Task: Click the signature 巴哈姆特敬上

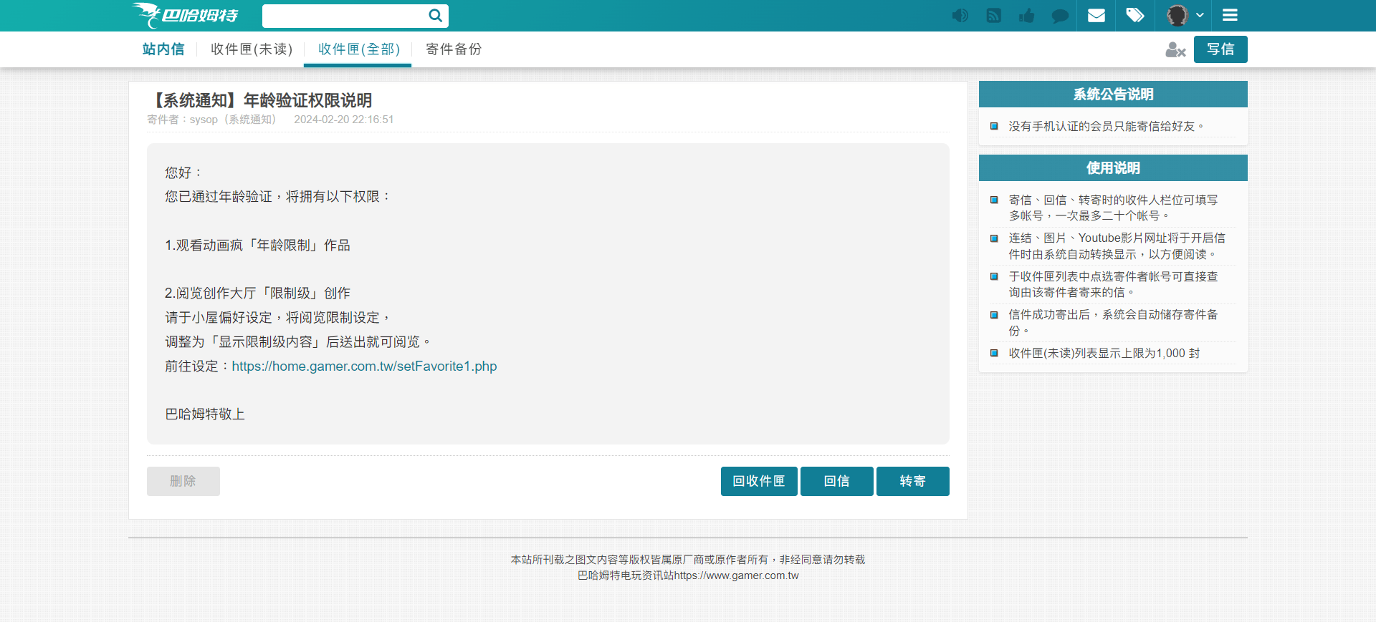Action: click(x=205, y=414)
